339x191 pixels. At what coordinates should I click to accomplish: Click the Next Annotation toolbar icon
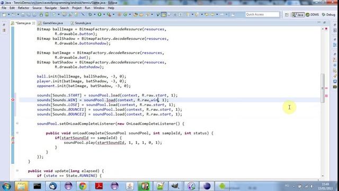188,14
